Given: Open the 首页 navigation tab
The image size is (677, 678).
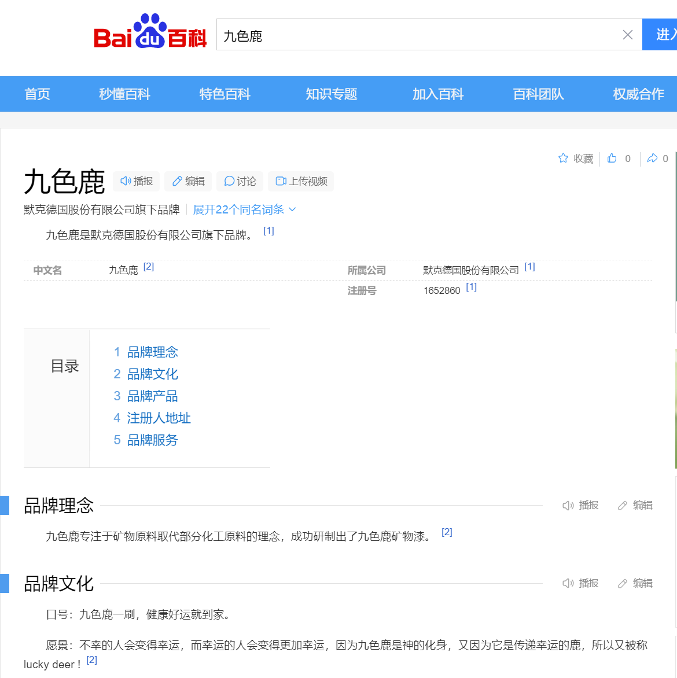Looking at the screenshot, I should (37, 94).
